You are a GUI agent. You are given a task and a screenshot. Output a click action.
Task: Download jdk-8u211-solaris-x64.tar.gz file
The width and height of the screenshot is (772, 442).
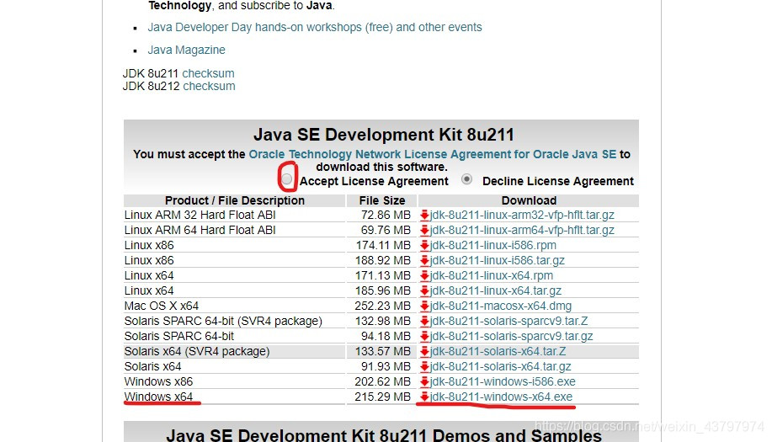[x=501, y=367]
